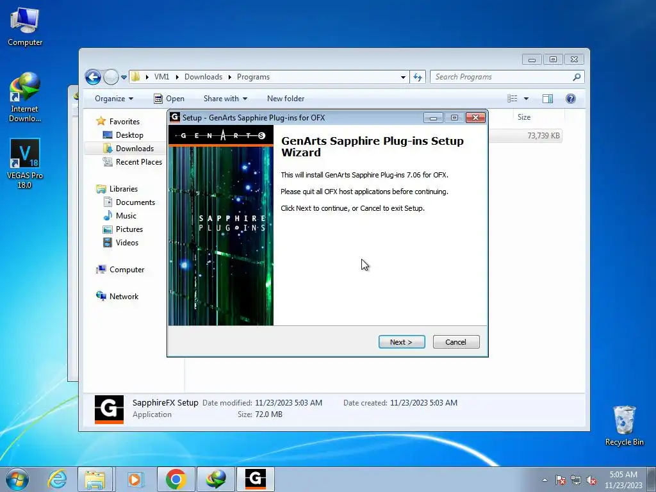Open recent locations dropdown beside Forward
656x492 pixels.
pos(124,78)
